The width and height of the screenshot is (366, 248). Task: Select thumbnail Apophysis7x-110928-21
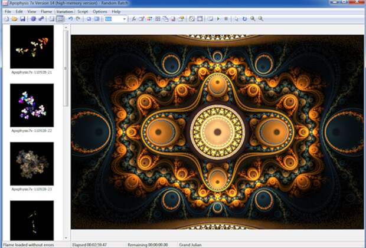point(32,47)
